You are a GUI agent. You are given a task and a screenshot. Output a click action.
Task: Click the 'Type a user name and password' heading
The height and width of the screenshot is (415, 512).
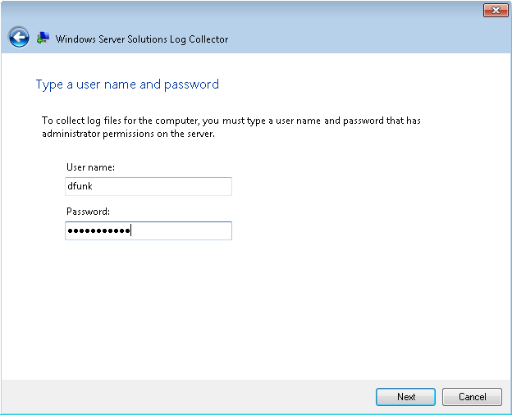point(127,84)
